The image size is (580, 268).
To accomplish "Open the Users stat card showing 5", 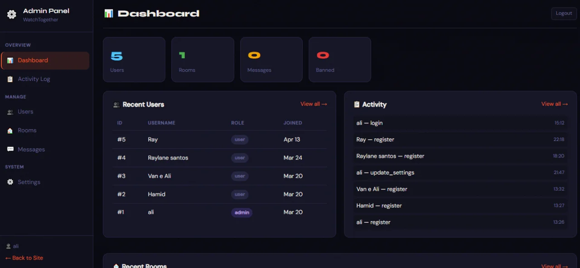I will click(134, 60).
